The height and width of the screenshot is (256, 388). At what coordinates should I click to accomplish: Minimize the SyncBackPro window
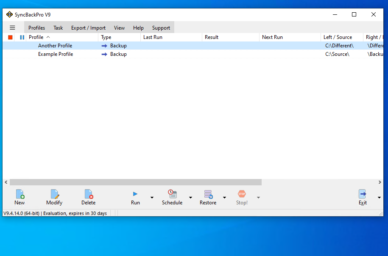[x=335, y=14]
